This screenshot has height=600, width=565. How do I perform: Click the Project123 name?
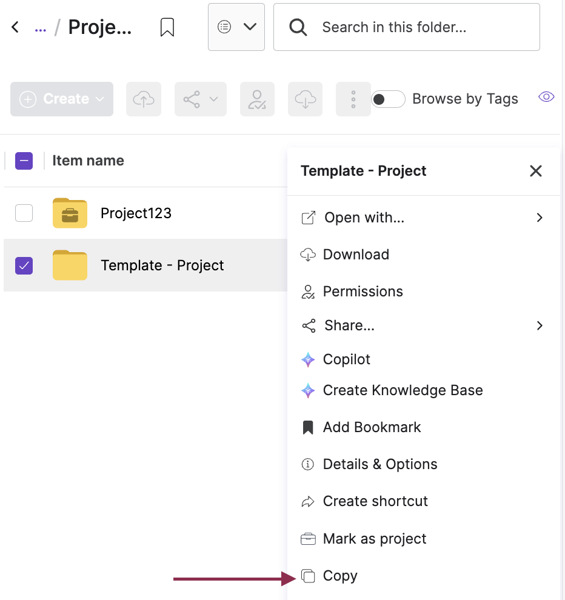(x=136, y=213)
